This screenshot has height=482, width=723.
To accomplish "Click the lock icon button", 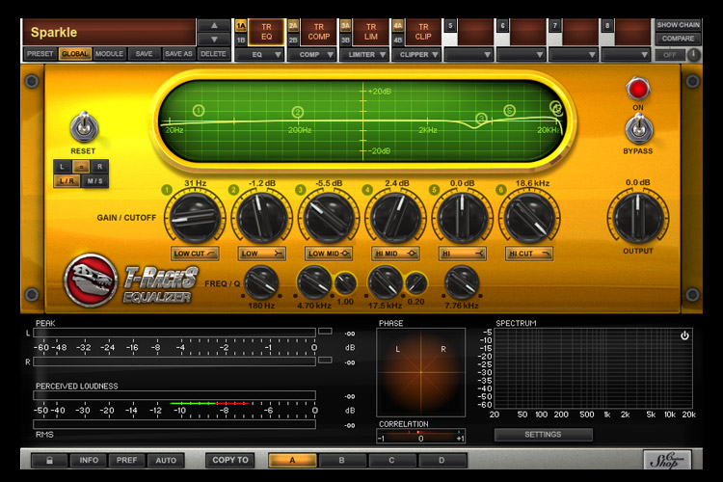I will 49,460.
